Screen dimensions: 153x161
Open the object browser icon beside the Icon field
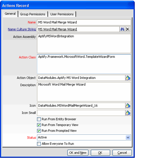click(x=128, y=106)
